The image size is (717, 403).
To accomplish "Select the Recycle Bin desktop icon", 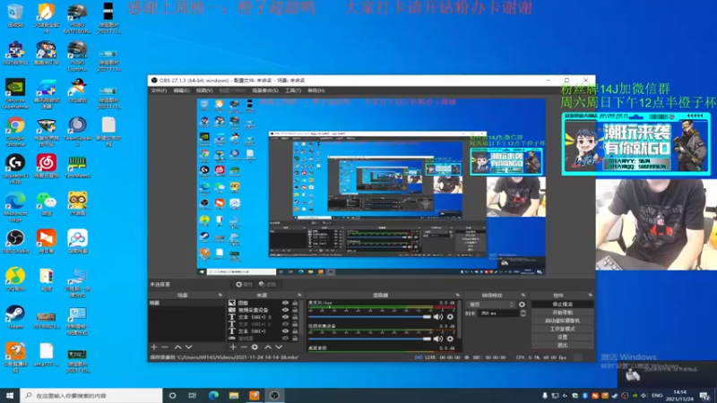I will coord(15,14).
